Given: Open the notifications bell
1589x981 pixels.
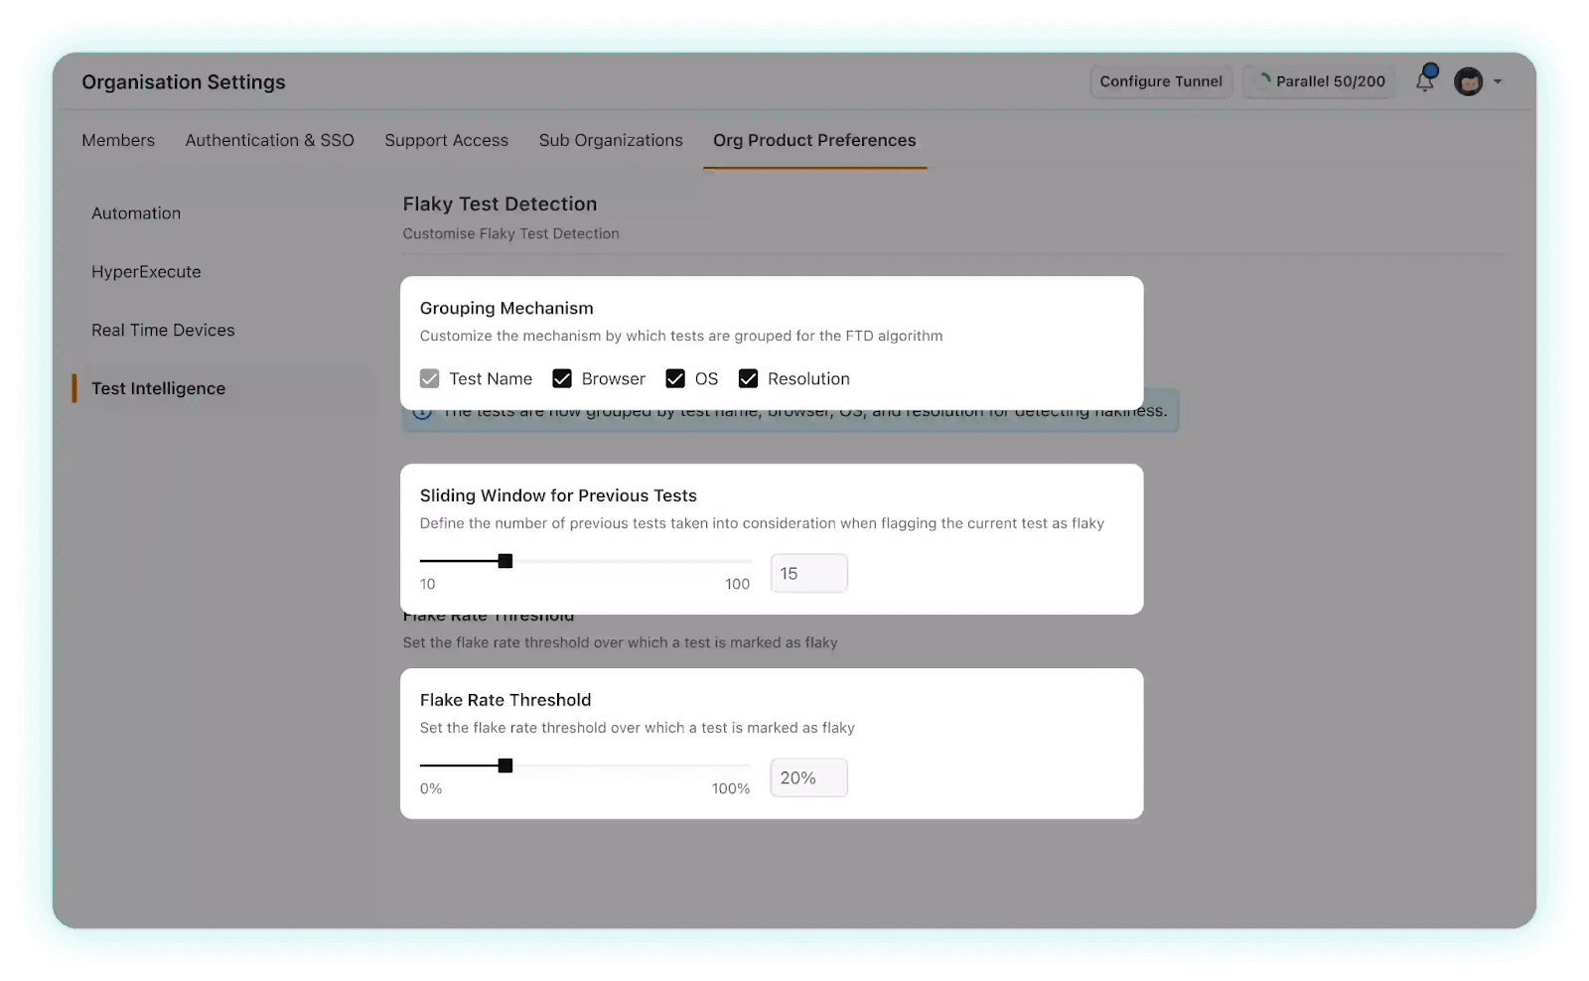Looking at the screenshot, I should click(x=1425, y=80).
